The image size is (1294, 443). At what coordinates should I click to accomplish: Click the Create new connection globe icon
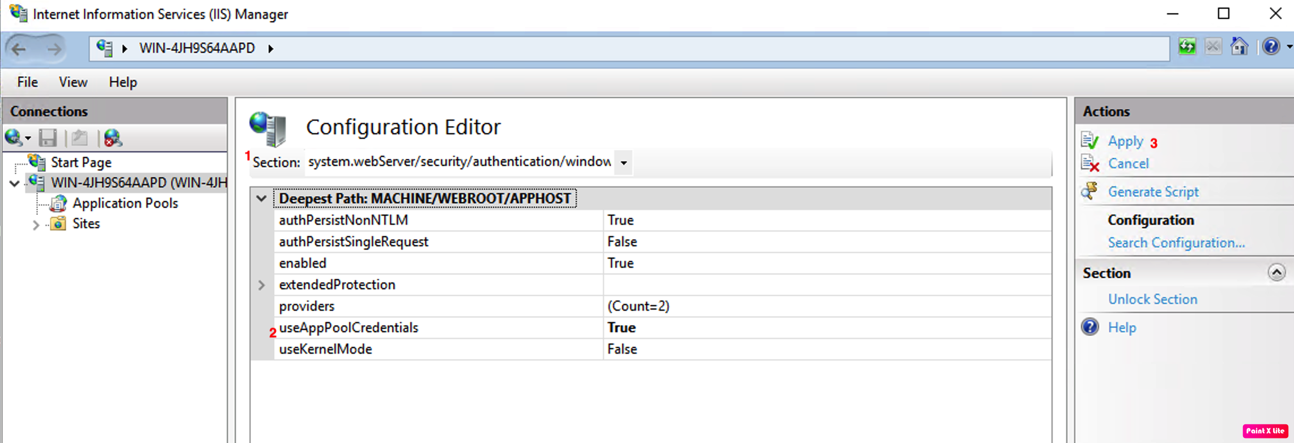14,138
